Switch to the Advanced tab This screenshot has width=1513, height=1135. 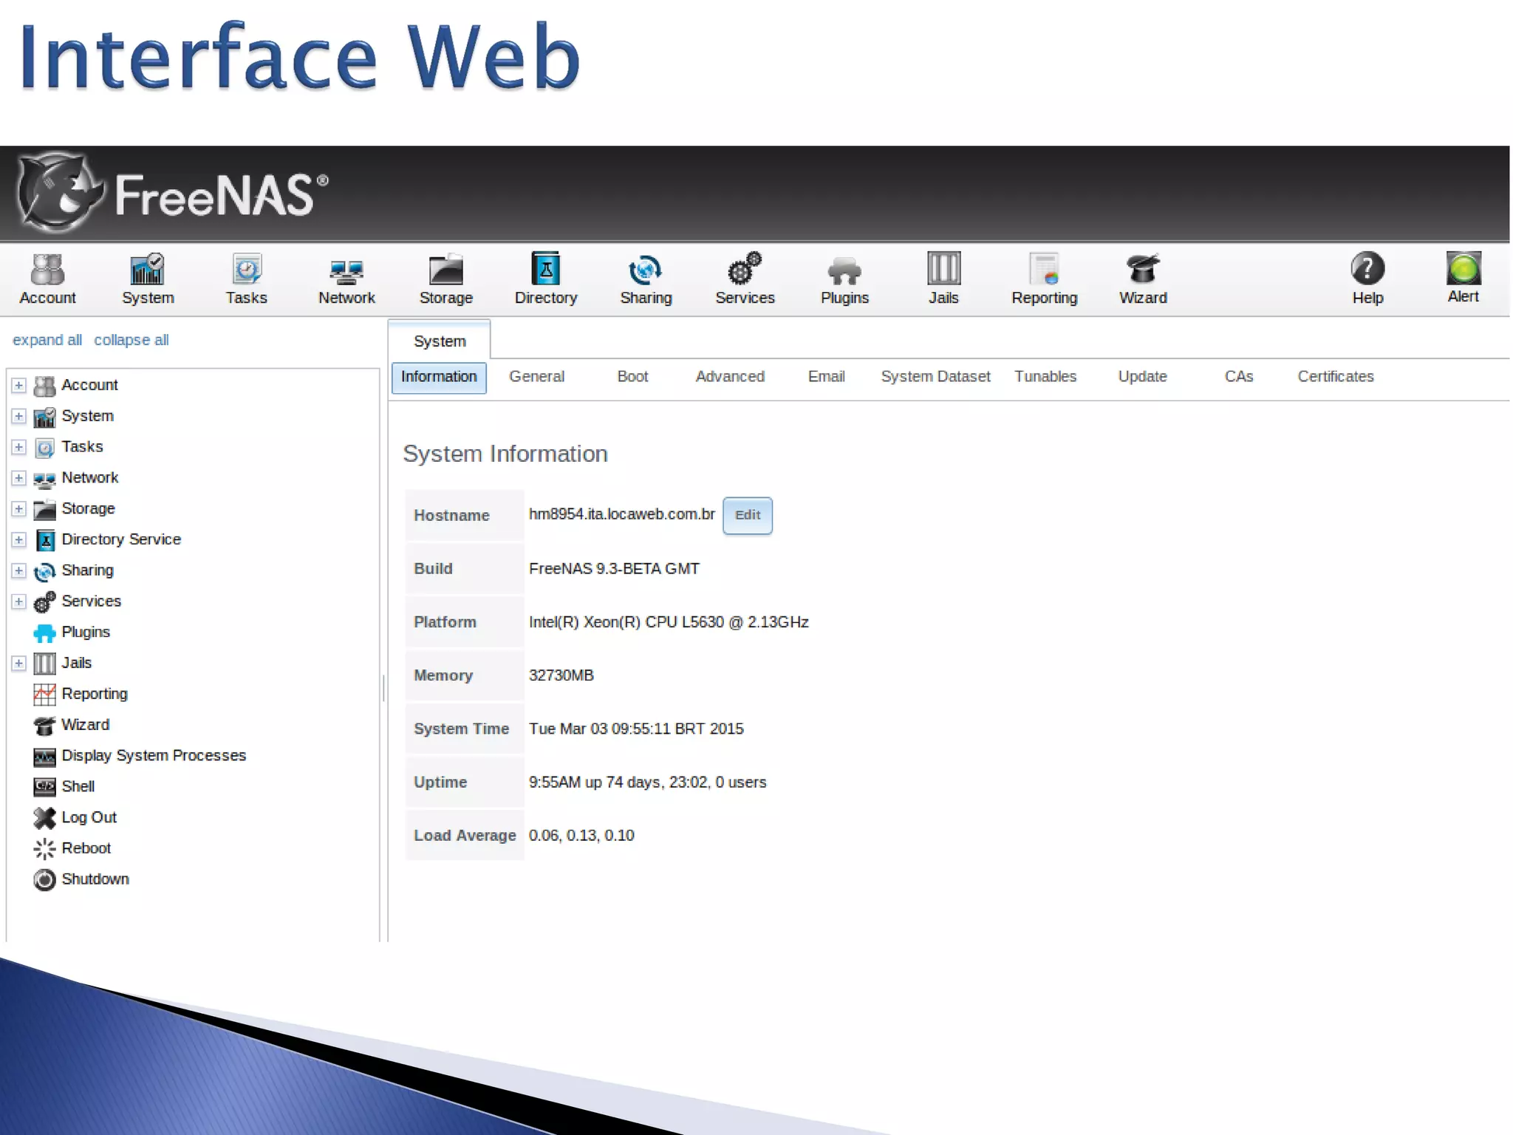tap(729, 377)
